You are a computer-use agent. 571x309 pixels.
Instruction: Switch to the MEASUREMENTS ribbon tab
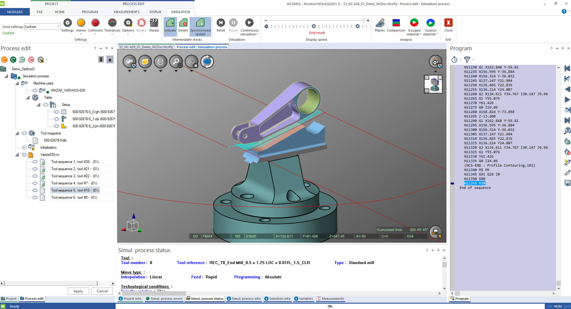(x=126, y=12)
